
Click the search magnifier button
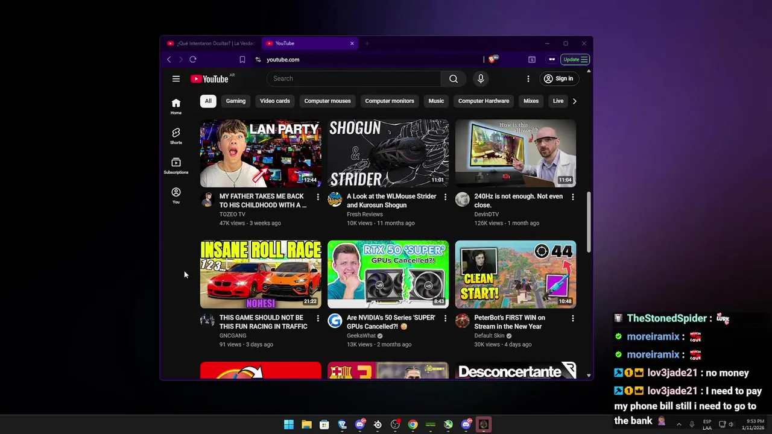[454, 78]
